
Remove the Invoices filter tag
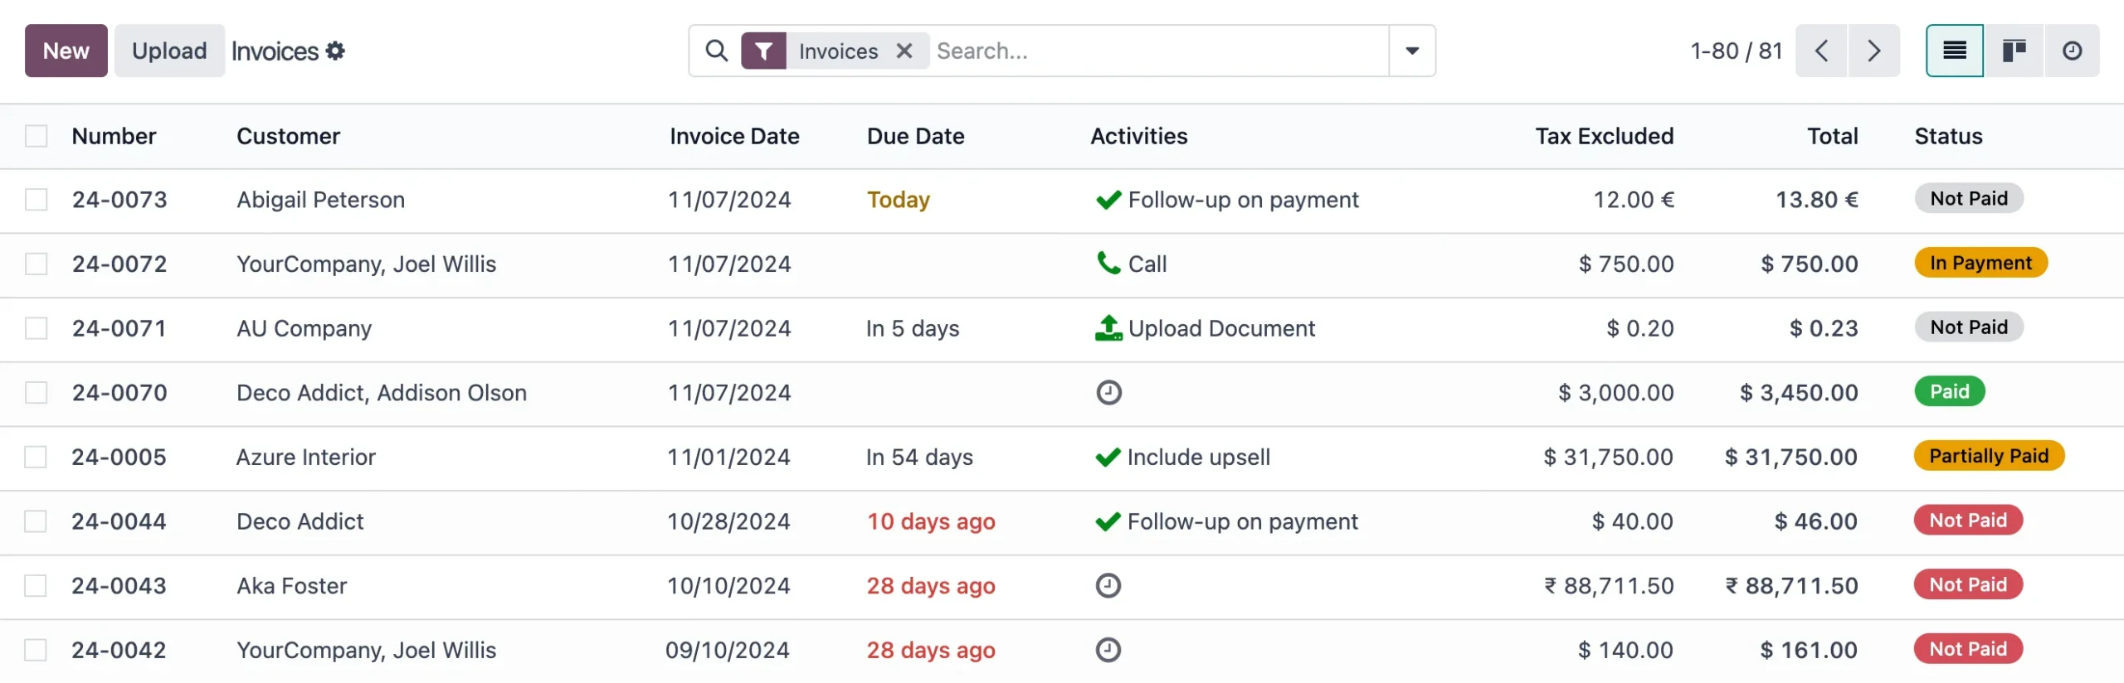904,51
